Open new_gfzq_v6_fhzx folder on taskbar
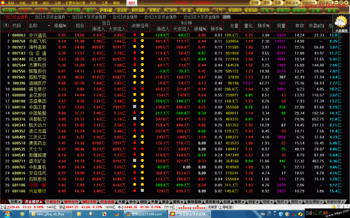The image size is (350, 218). (50, 214)
